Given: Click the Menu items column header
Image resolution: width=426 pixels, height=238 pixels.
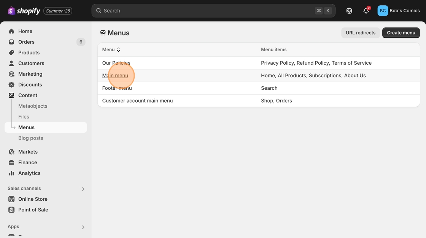Looking at the screenshot, I should (x=273, y=49).
